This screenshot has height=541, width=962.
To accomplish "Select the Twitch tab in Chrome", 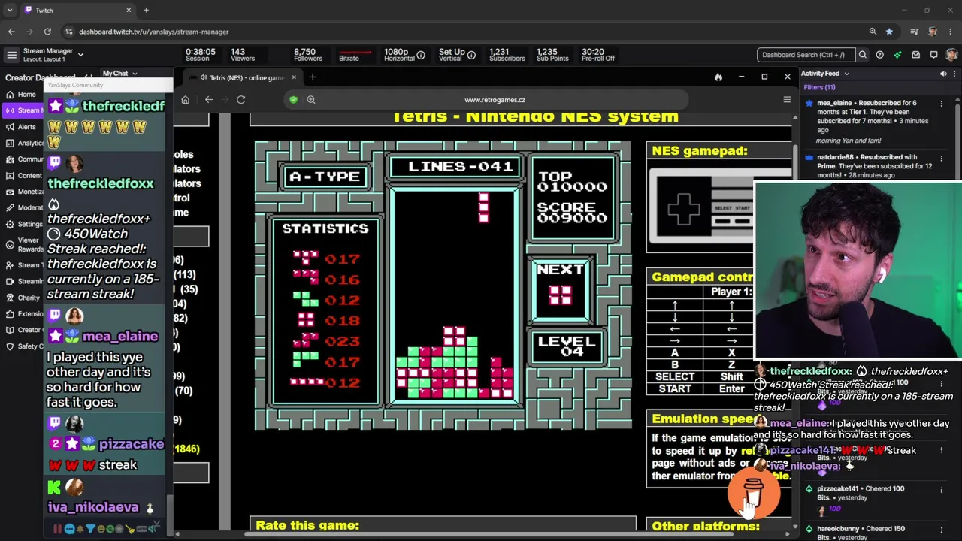I will pos(78,10).
